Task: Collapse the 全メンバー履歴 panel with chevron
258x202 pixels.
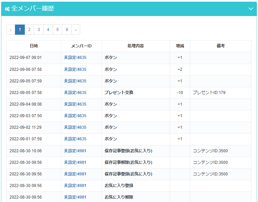Action: 251,9
